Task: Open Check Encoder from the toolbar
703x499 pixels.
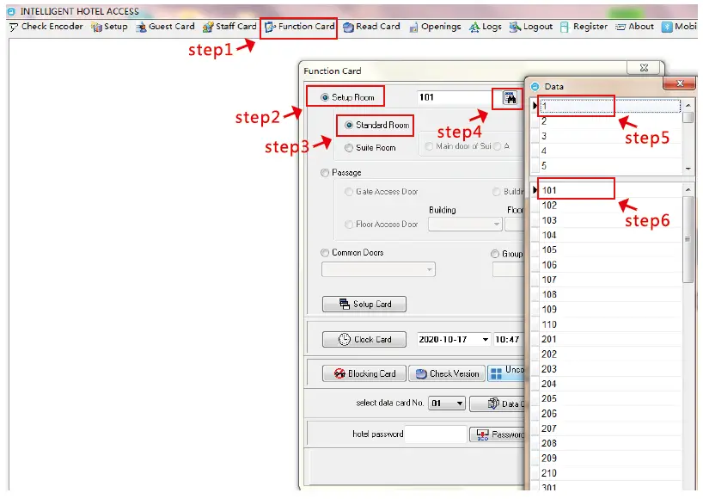Action: 46,27
